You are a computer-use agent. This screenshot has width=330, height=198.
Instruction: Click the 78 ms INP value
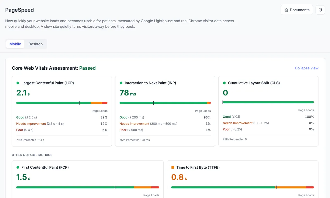coord(128,93)
